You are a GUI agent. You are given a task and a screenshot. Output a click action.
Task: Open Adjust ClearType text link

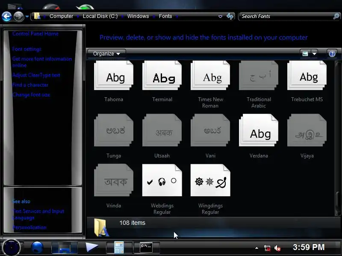click(x=36, y=75)
